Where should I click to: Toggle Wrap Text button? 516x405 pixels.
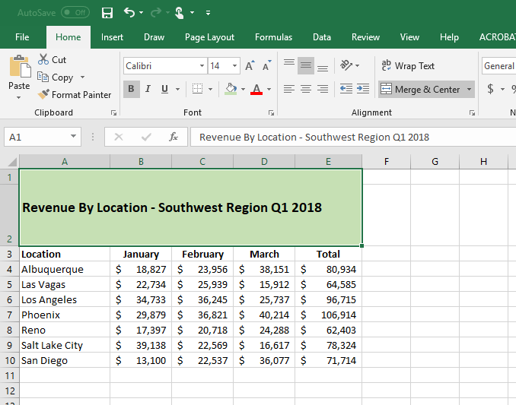click(408, 65)
